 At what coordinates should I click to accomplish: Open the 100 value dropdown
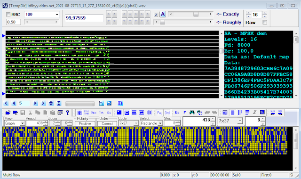(x=57, y=15)
